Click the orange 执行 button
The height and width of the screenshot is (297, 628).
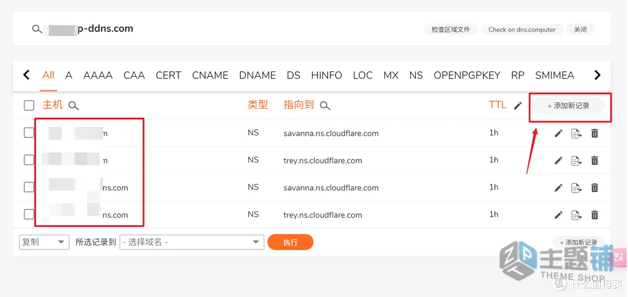[x=290, y=242]
